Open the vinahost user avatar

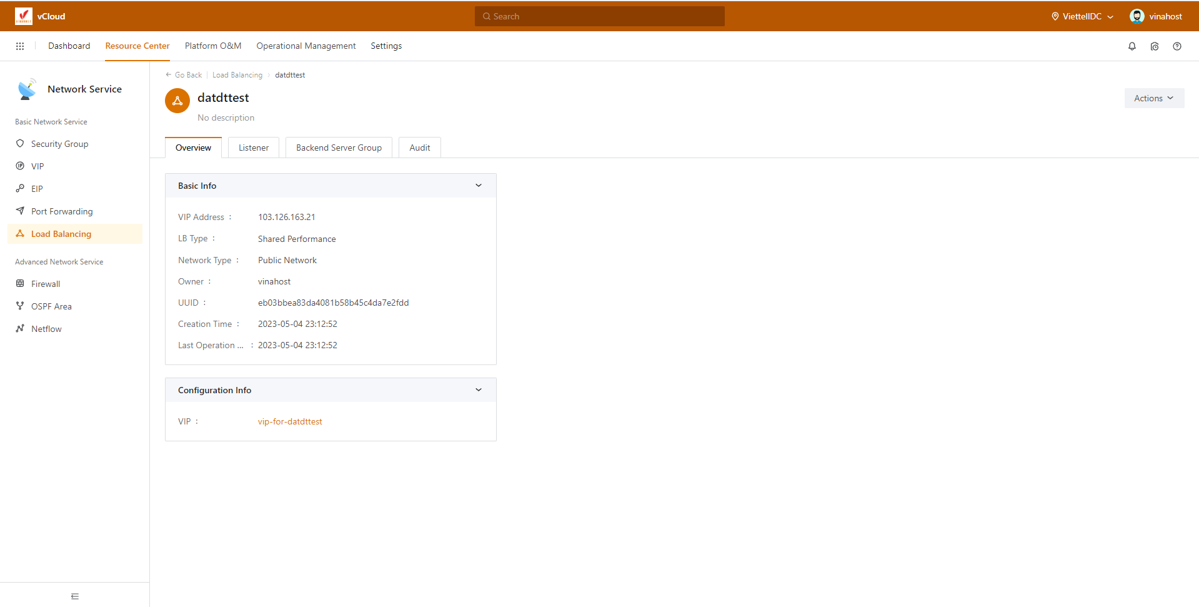[x=1137, y=16]
